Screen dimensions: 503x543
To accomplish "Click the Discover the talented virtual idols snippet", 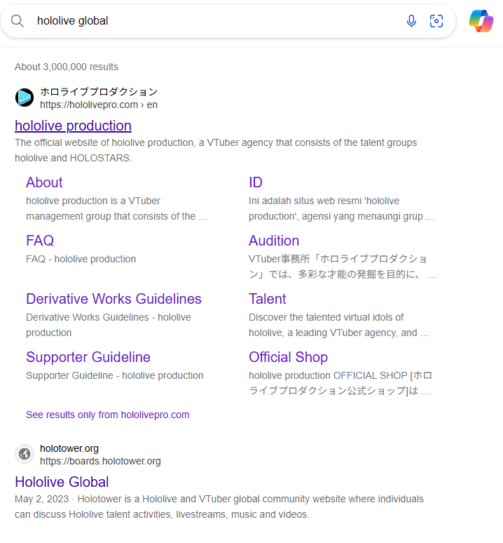I will [339, 325].
